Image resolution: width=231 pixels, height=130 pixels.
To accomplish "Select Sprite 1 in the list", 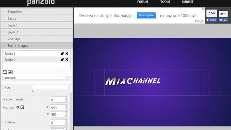I will [x=36, y=54].
